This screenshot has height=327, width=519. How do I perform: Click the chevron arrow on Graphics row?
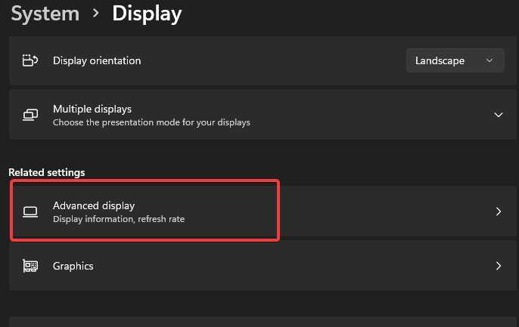(x=498, y=266)
